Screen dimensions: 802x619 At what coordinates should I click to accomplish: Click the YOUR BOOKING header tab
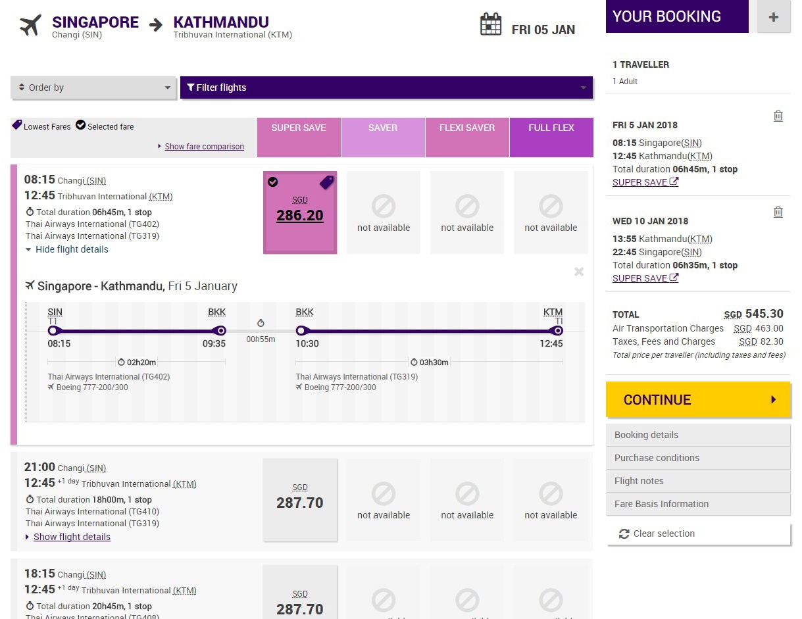pyautogui.click(x=677, y=16)
